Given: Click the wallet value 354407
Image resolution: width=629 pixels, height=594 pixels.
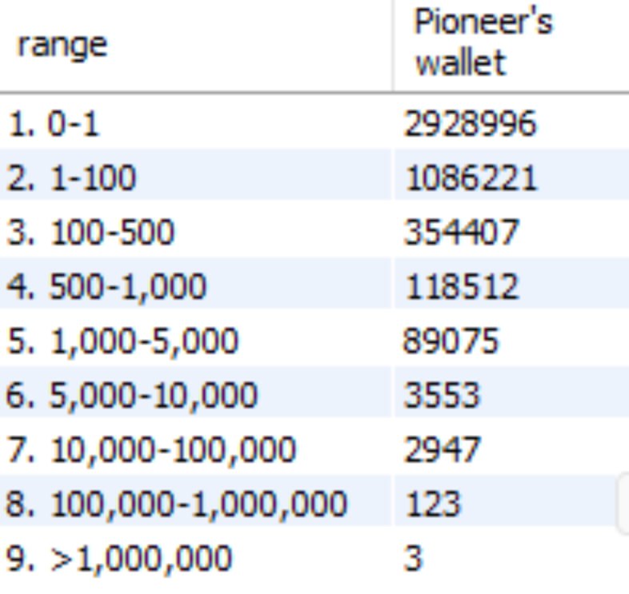Looking at the screenshot, I should (461, 232).
